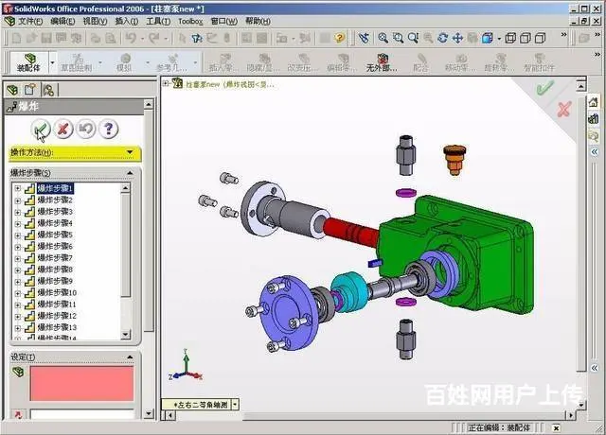The image size is (606, 435).
Task: Open the view orientation dropdown at bottom
Action: click(235, 404)
